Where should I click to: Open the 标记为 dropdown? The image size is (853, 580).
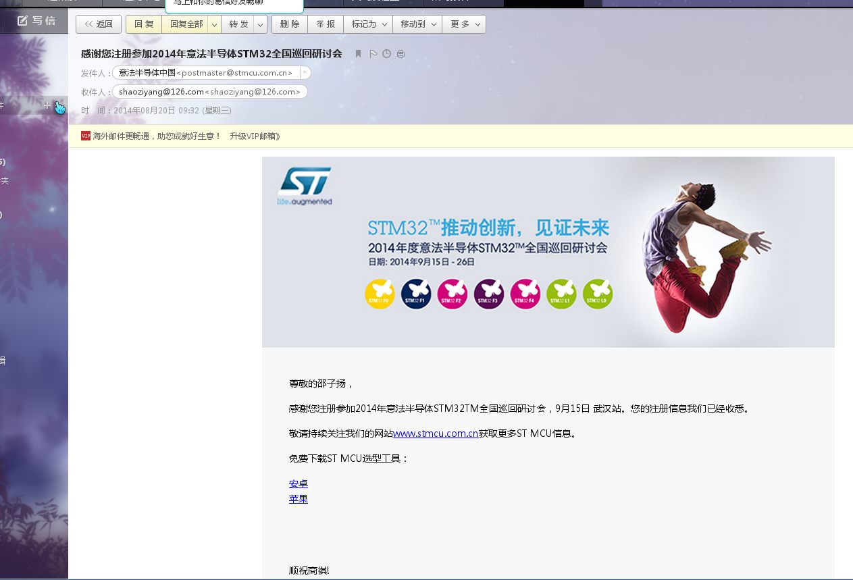coord(368,24)
